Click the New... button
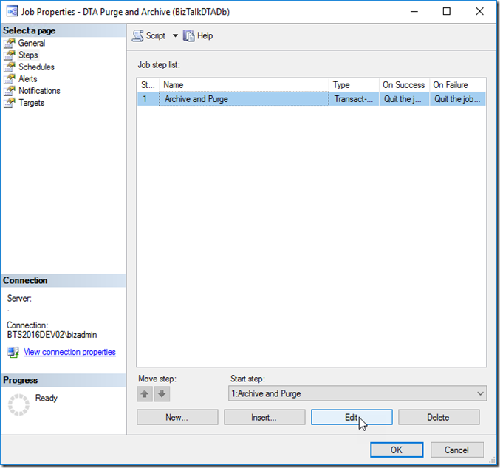The height and width of the screenshot is (468, 500). 177,417
